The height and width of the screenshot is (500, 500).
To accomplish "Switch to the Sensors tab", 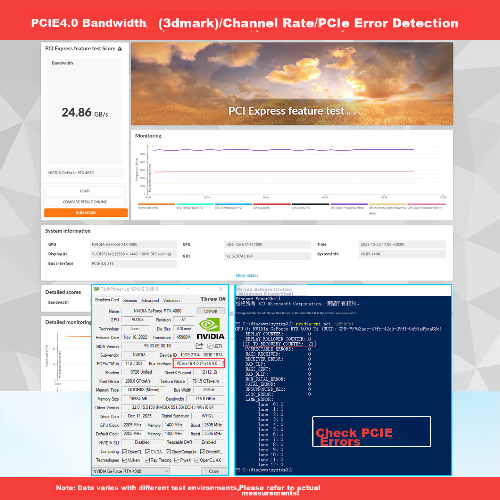I will click(x=130, y=301).
